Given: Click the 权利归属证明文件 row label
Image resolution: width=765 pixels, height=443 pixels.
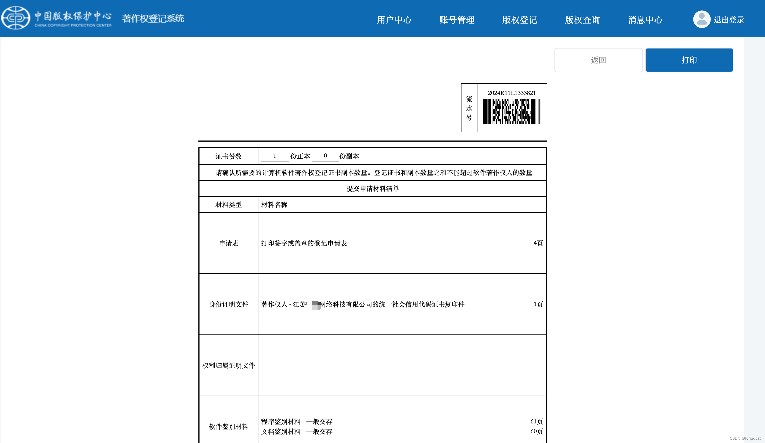Looking at the screenshot, I should tap(228, 366).
